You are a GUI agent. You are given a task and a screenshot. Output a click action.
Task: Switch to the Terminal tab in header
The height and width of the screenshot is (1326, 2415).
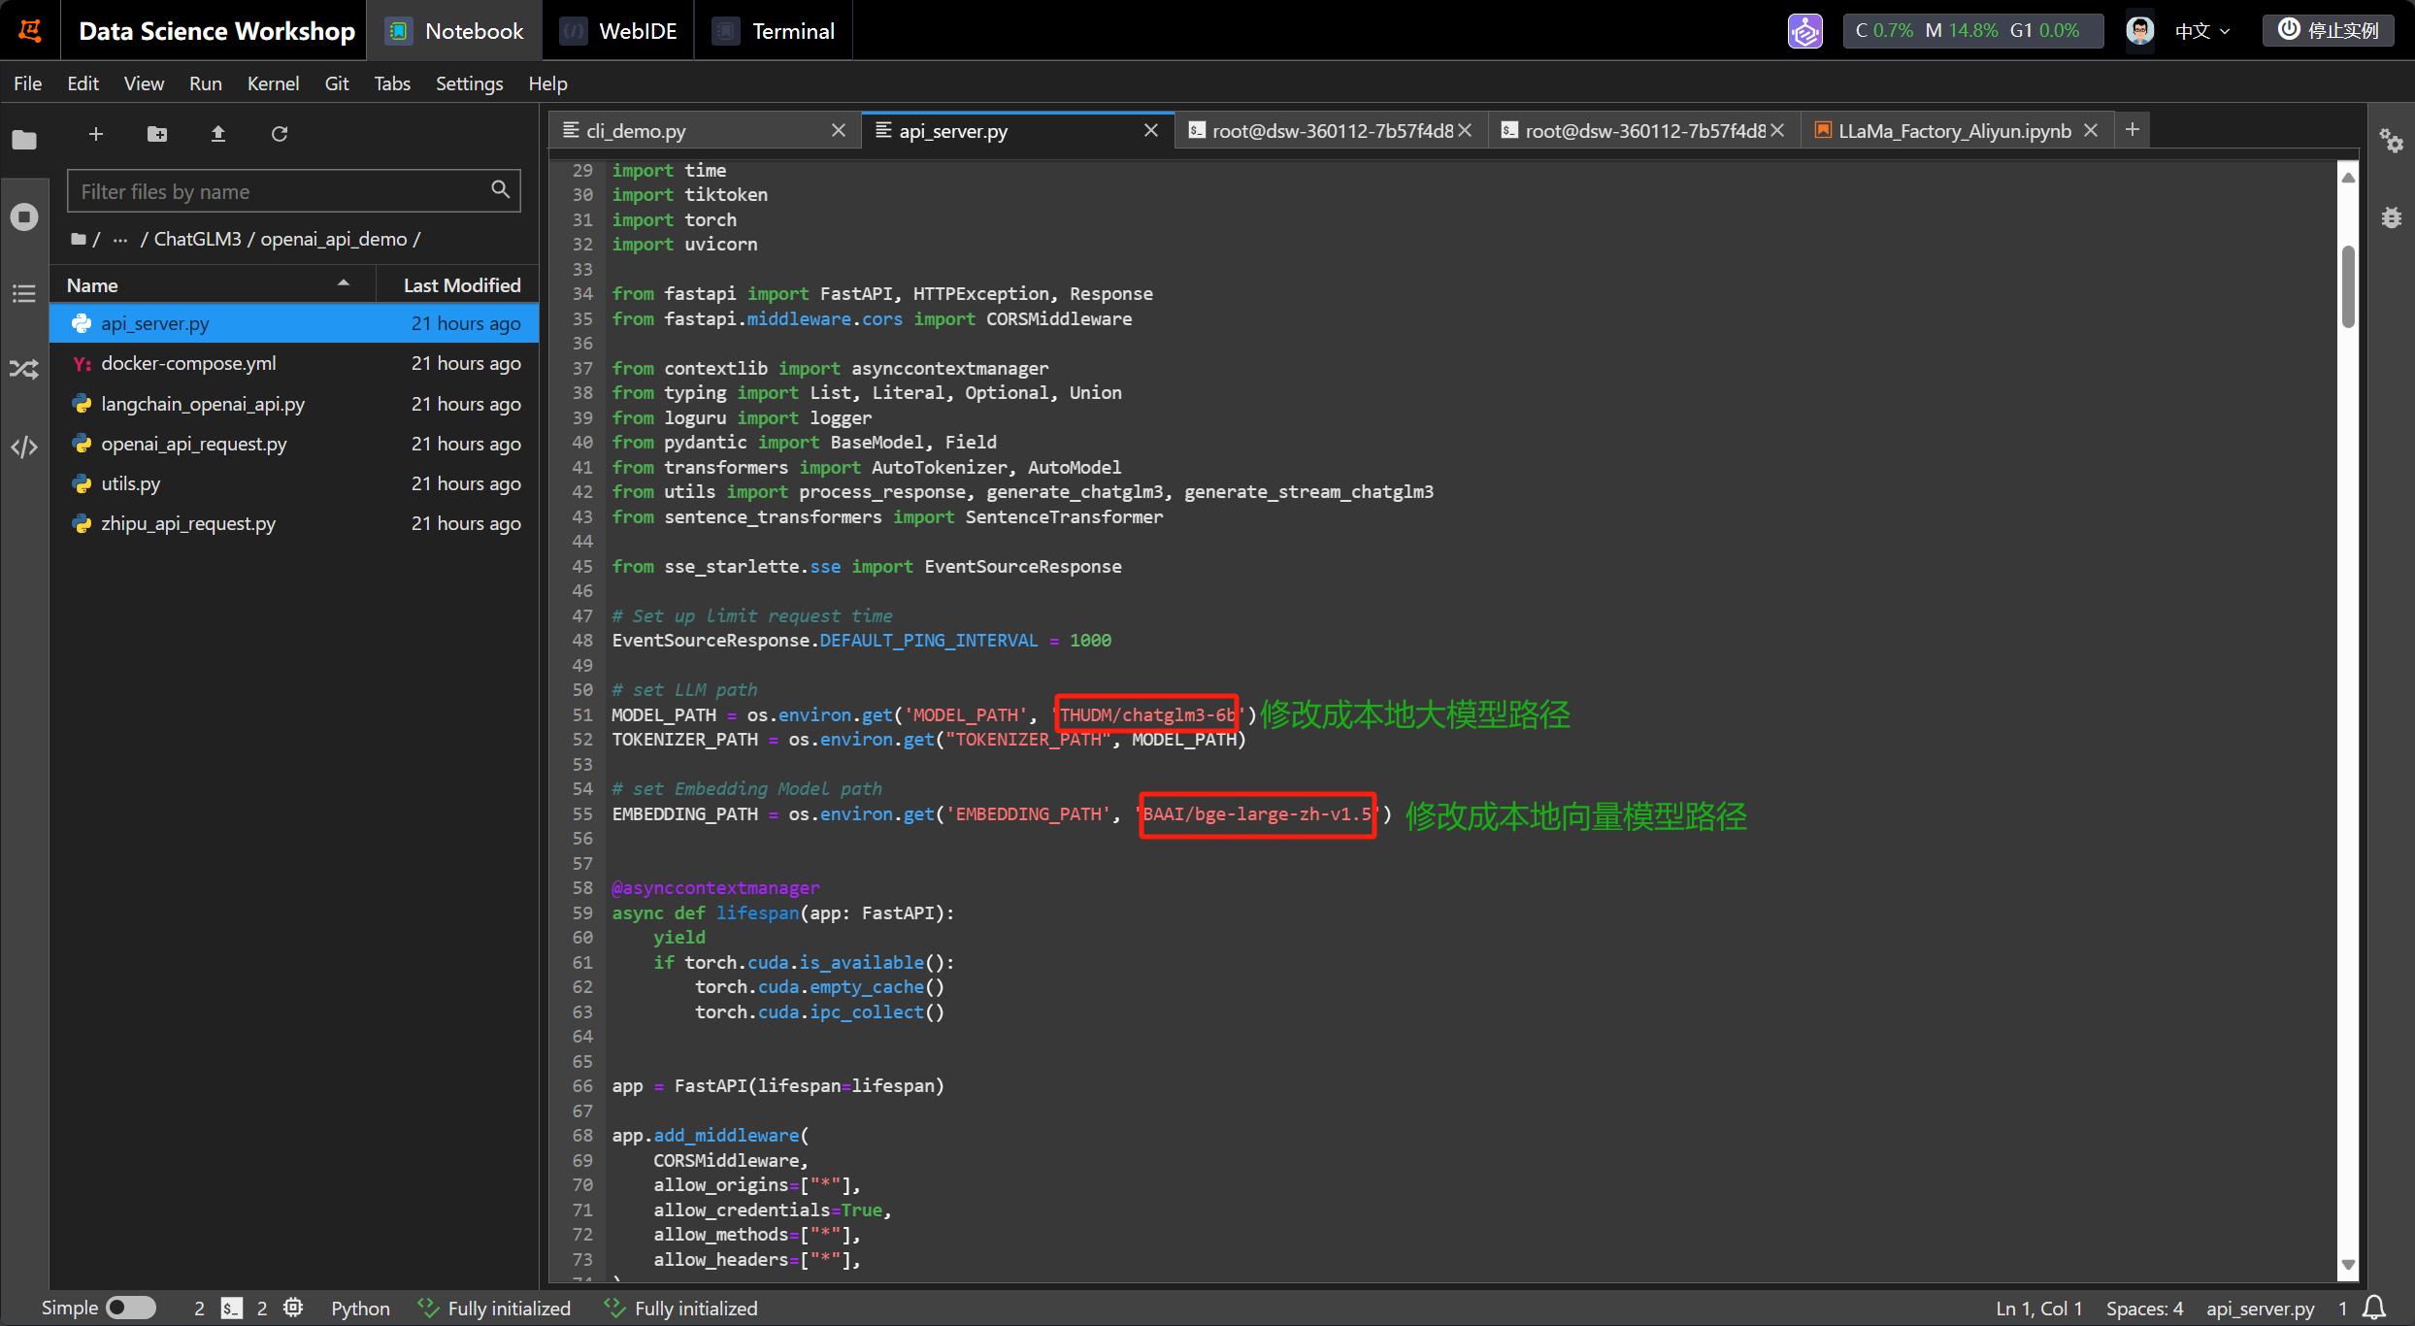click(774, 31)
